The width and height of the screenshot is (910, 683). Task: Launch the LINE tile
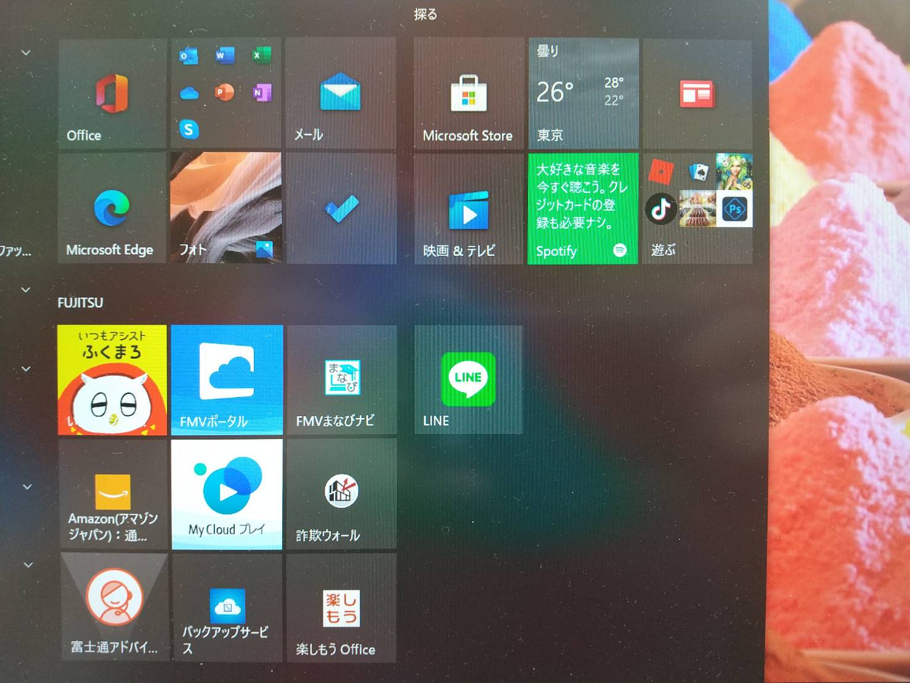tap(468, 380)
